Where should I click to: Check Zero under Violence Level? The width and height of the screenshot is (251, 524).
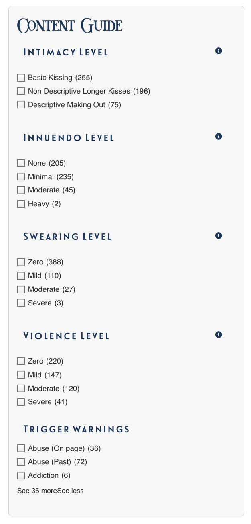click(x=21, y=361)
